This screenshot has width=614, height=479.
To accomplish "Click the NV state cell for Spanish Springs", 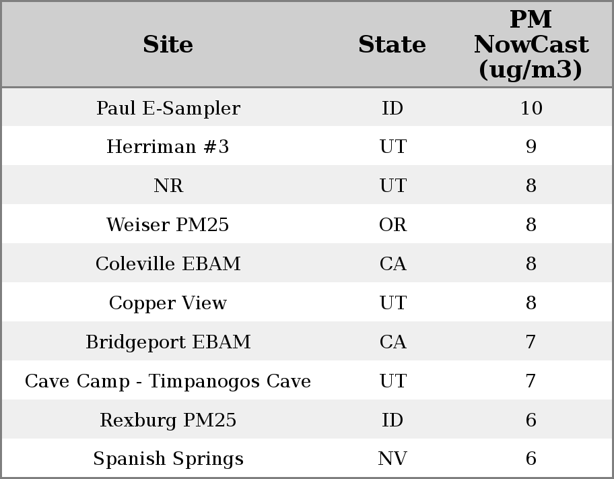I will click(x=393, y=459).
